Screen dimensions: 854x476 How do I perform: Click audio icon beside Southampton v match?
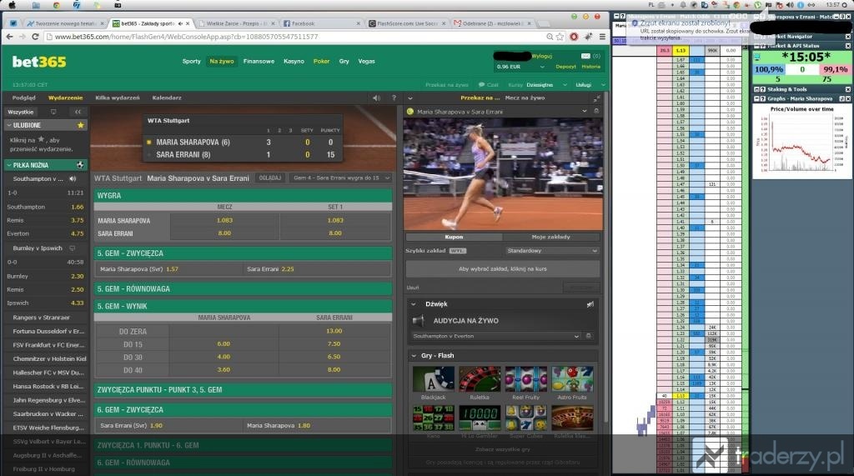73,178
